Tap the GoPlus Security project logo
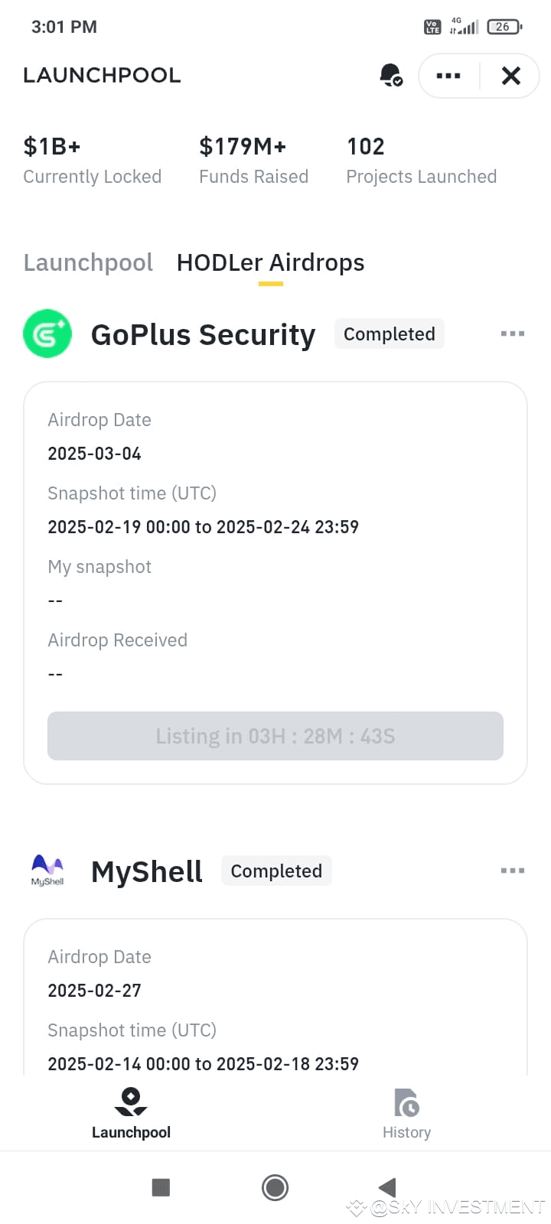 tap(47, 334)
